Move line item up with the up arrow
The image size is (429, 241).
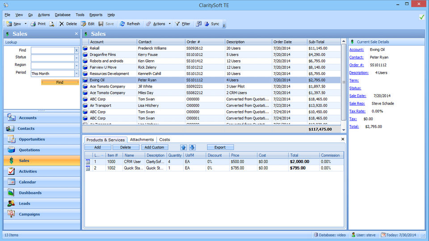coord(184,147)
